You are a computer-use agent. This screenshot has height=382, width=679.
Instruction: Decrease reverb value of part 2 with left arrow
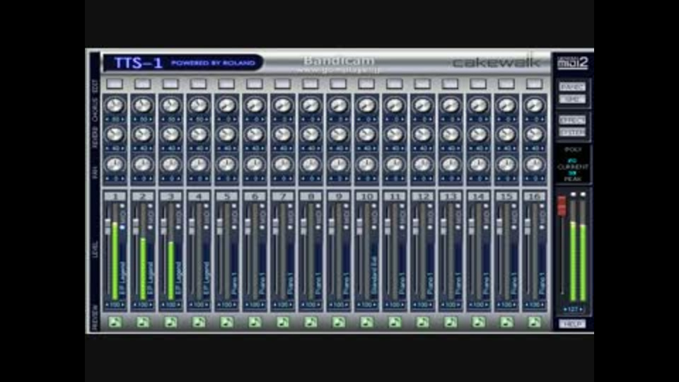click(x=134, y=148)
